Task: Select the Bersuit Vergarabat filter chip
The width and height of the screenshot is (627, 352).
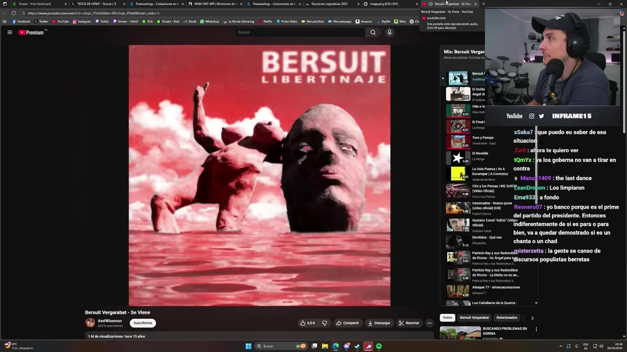Action: tap(474, 318)
